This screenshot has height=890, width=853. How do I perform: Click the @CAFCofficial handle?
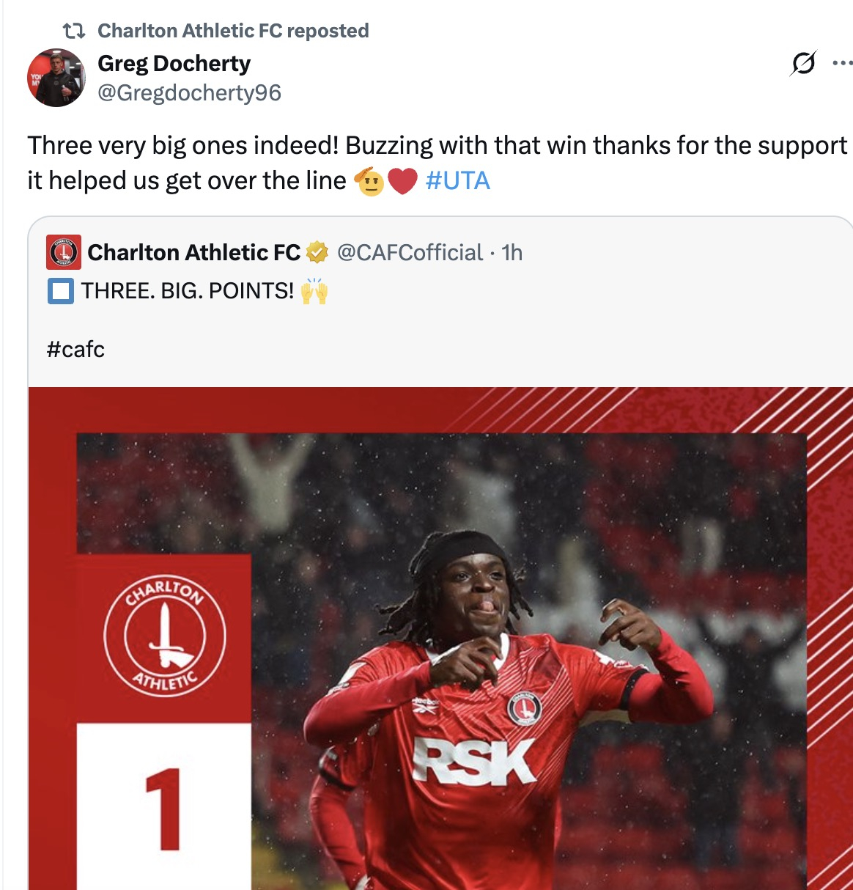click(410, 252)
